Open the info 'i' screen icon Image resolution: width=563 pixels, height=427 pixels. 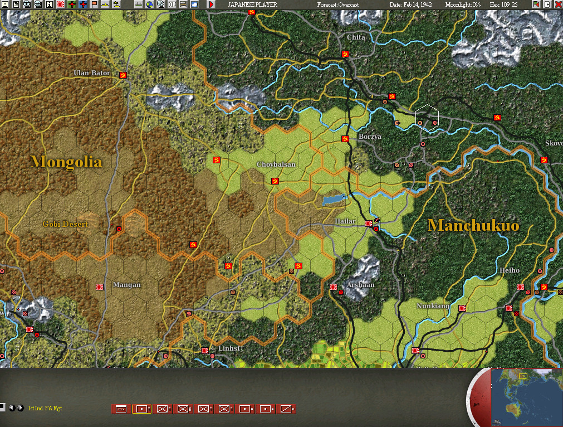click(49, 4)
